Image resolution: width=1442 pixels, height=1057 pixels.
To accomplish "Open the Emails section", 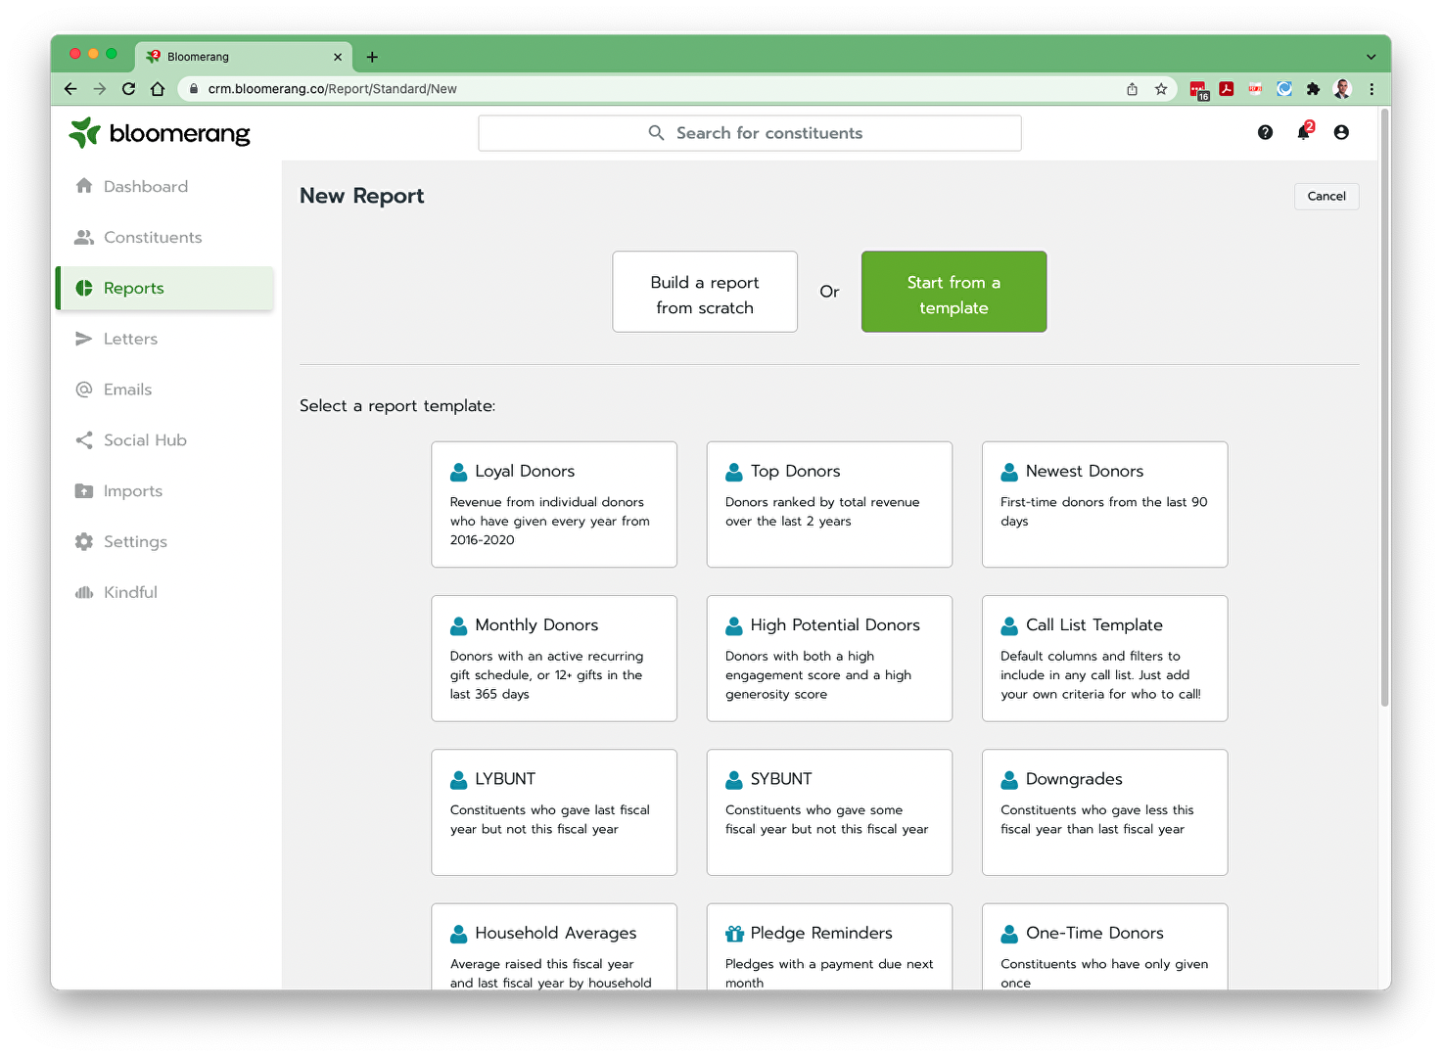I will tap(127, 390).
